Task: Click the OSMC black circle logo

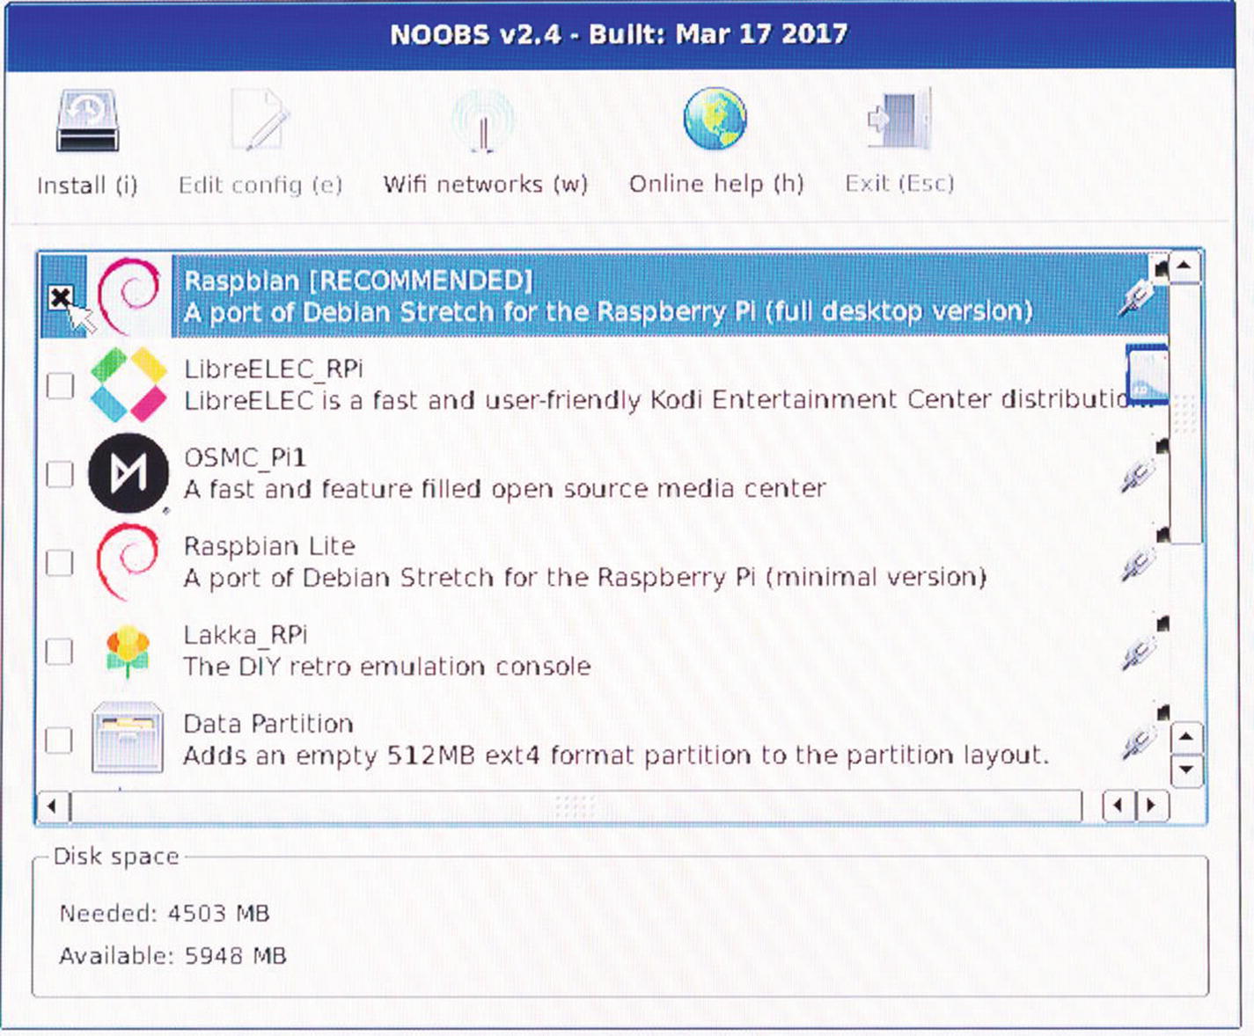Action: pyautogui.click(x=128, y=473)
